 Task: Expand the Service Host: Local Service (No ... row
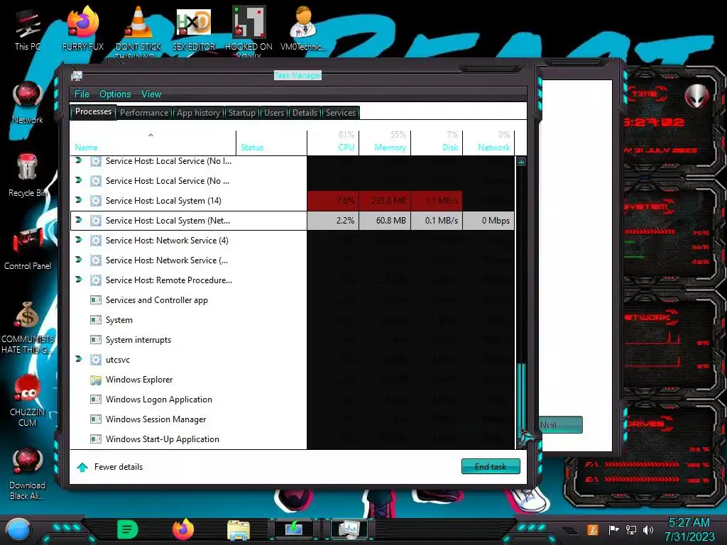79,180
